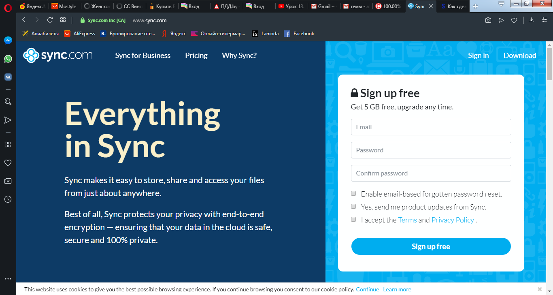Open WhatsApp in the sidebar
553x295 pixels.
(x=8, y=59)
